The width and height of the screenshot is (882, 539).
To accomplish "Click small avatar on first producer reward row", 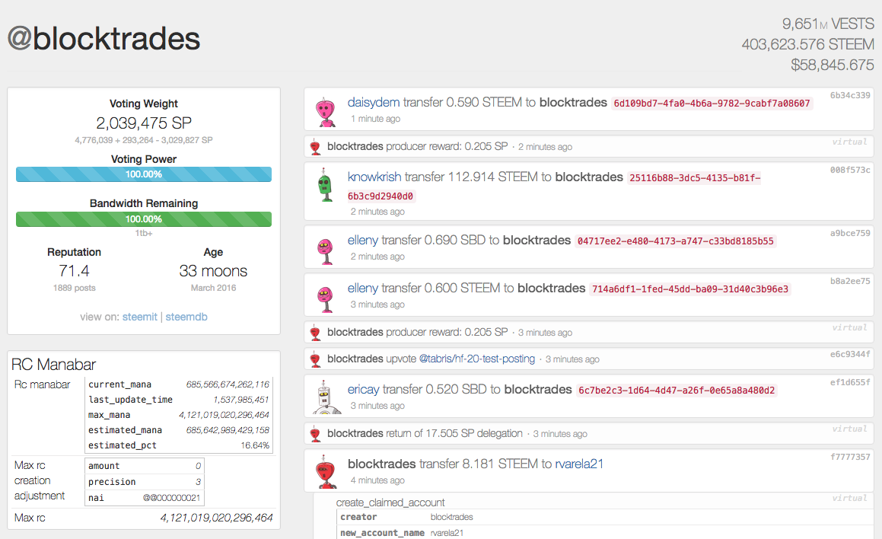I will [315, 147].
